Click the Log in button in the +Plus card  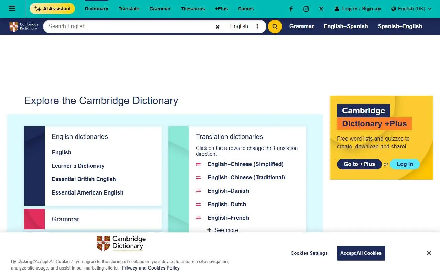[x=405, y=164]
